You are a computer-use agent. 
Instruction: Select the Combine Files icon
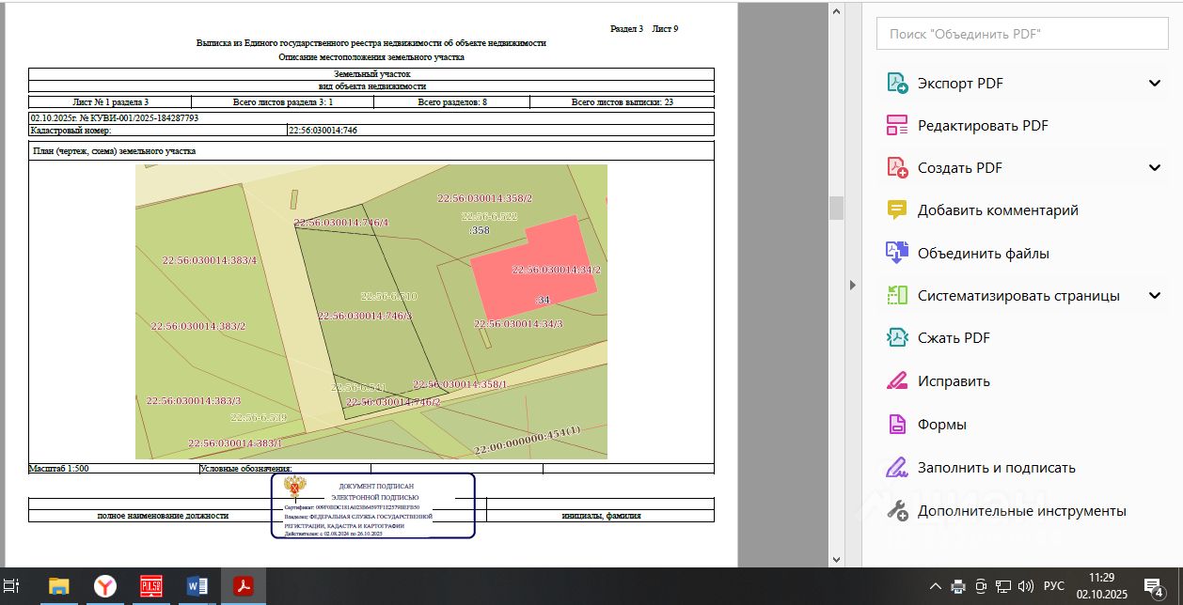(x=897, y=253)
